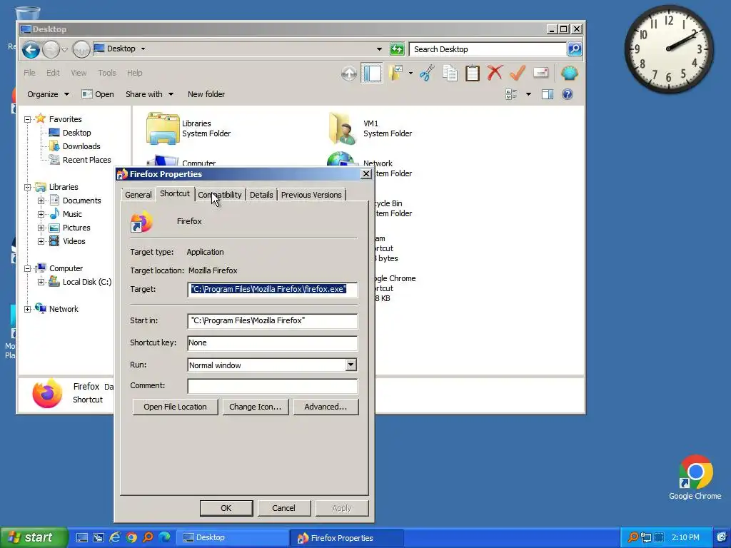The width and height of the screenshot is (731, 548).
Task: Open the Tools menu
Action: click(107, 73)
